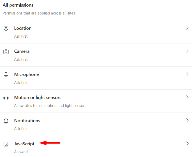The image size is (192, 157).
Task: Expand Microphone permission chevron
Action: [187, 74]
